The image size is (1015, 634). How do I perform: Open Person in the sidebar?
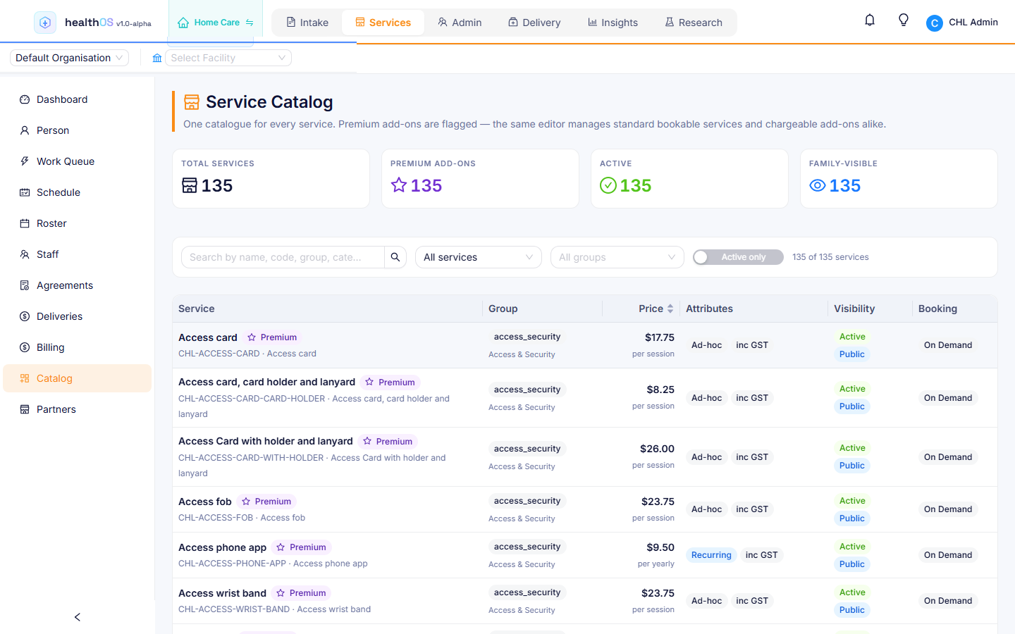pyautogui.click(x=78, y=130)
